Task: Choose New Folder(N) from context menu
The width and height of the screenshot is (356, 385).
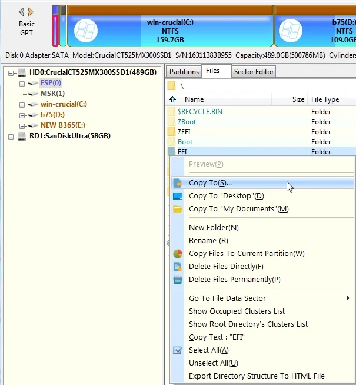Action: (262, 228)
